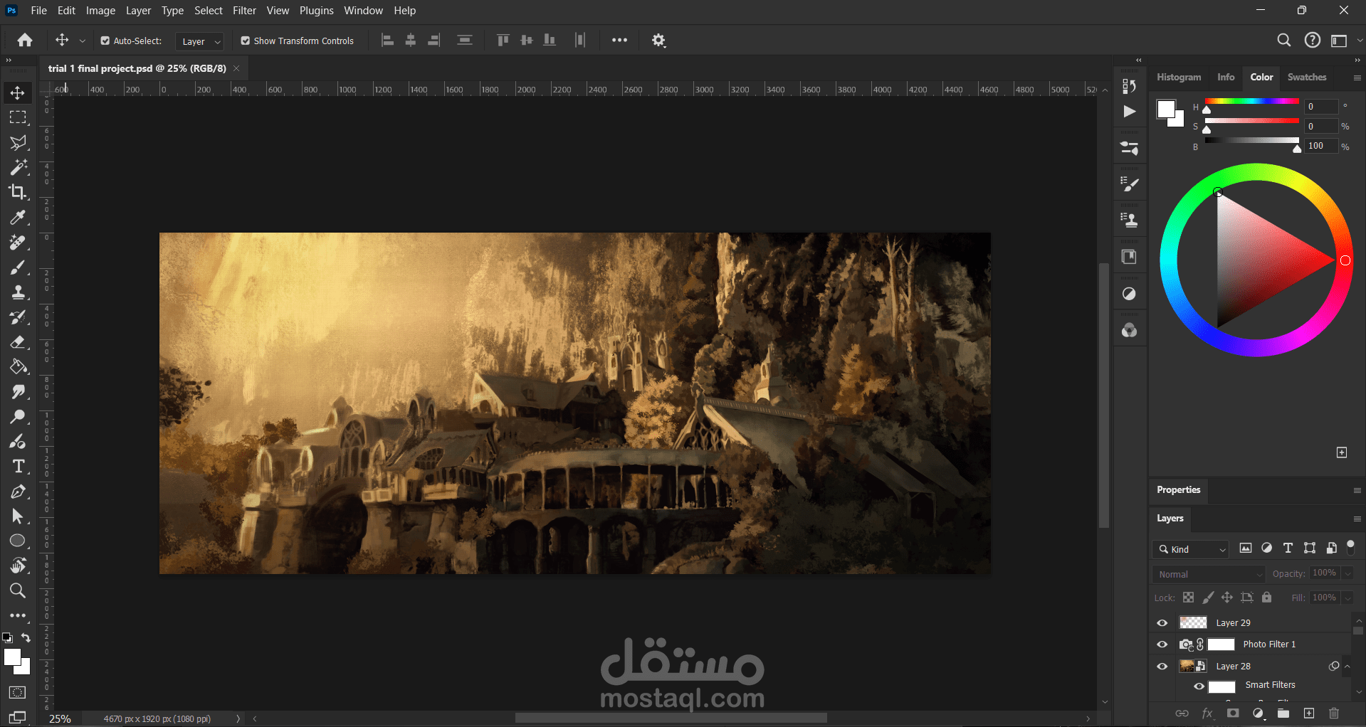Screen dimensions: 1366x727
Task: Add a layer mask from Layers panel footer
Action: point(1233,713)
